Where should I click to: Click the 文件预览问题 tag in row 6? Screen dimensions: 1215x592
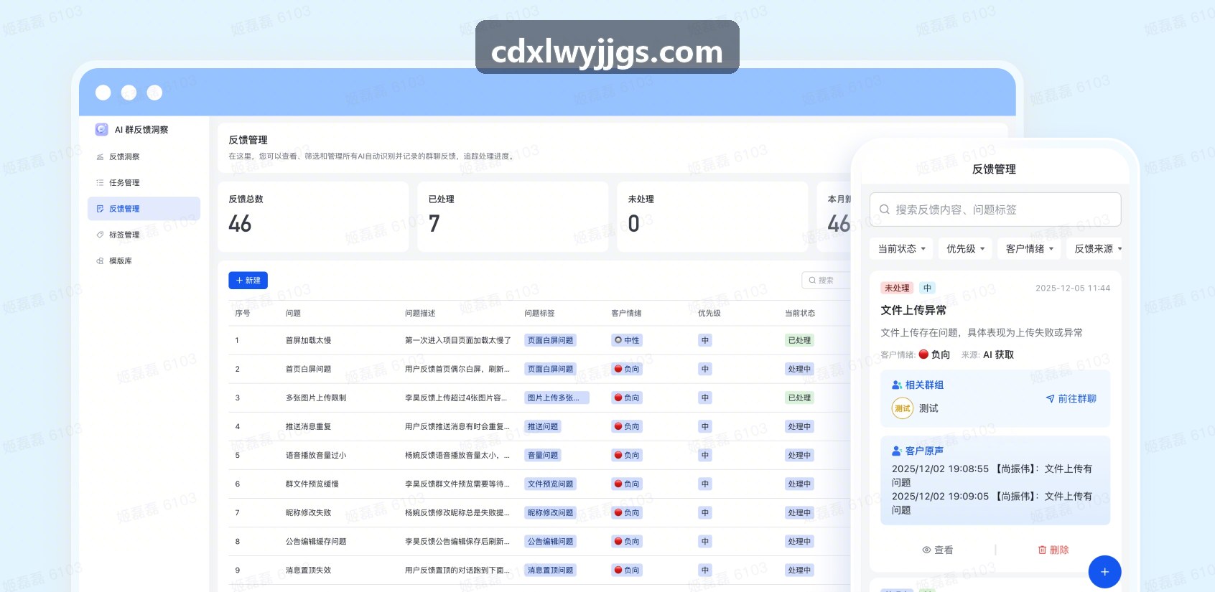tap(551, 484)
